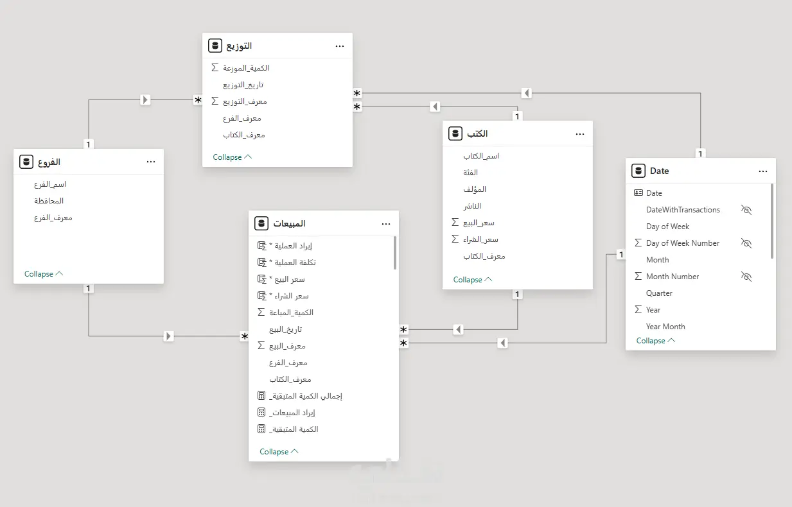Click the Date table header icon

pyautogui.click(x=638, y=171)
